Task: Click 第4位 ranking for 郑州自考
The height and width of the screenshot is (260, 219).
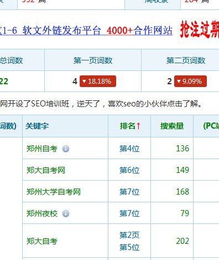Action: pyautogui.click(x=129, y=149)
